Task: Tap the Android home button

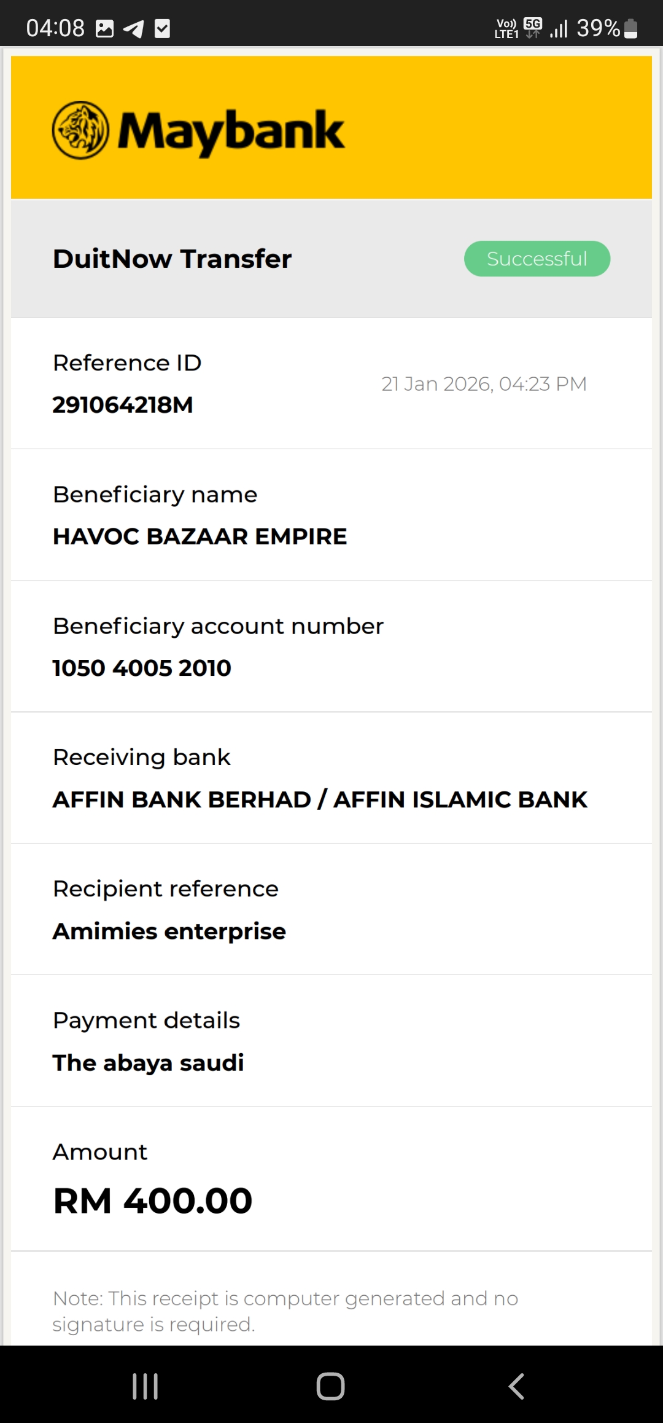Action: pyautogui.click(x=330, y=1386)
